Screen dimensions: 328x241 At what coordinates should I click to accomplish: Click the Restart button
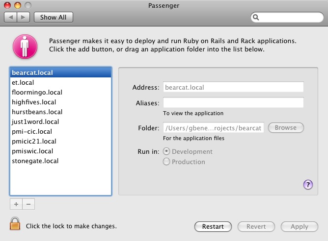coord(213,226)
